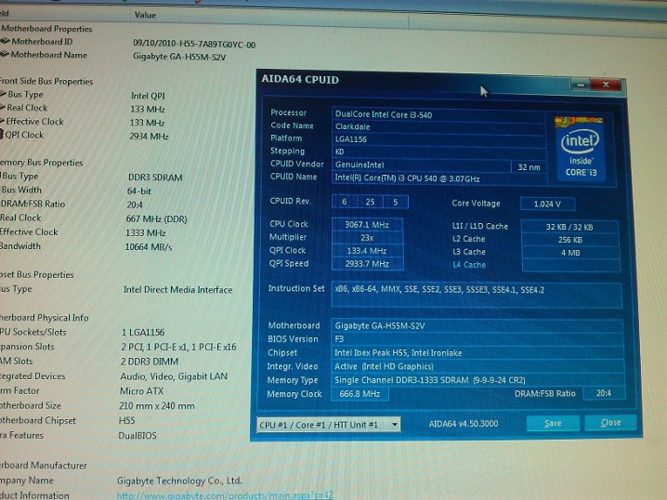Select the Intel QPI bus type value

148,96
